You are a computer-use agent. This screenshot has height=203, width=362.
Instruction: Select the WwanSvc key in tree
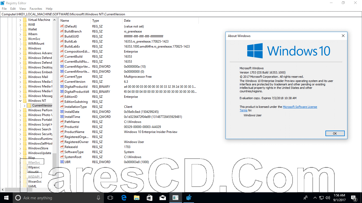(35, 181)
